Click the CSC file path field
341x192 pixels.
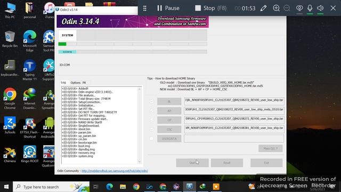(234, 129)
